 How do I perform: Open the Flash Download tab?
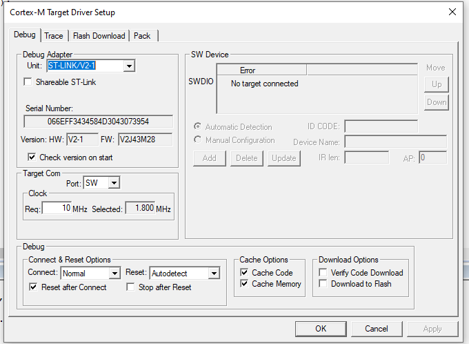click(99, 36)
